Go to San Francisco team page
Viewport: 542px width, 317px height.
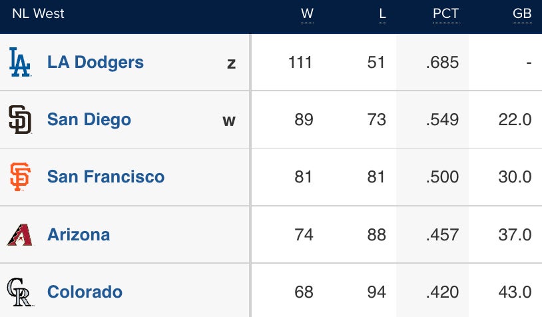(x=106, y=177)
